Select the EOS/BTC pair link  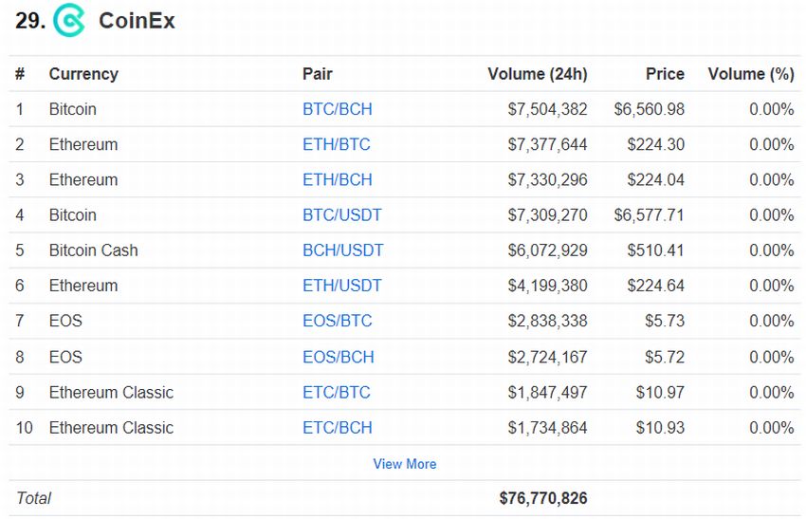338,321
